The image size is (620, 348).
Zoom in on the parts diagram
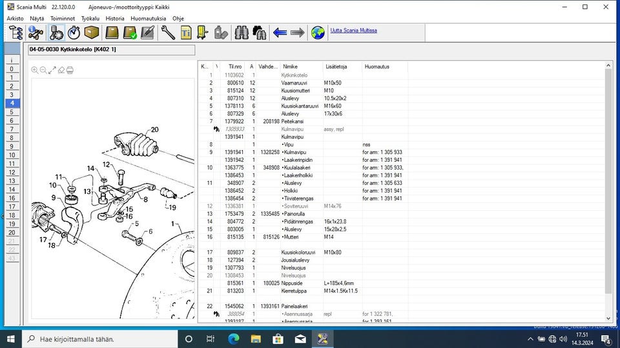click(x=35, y=70)
